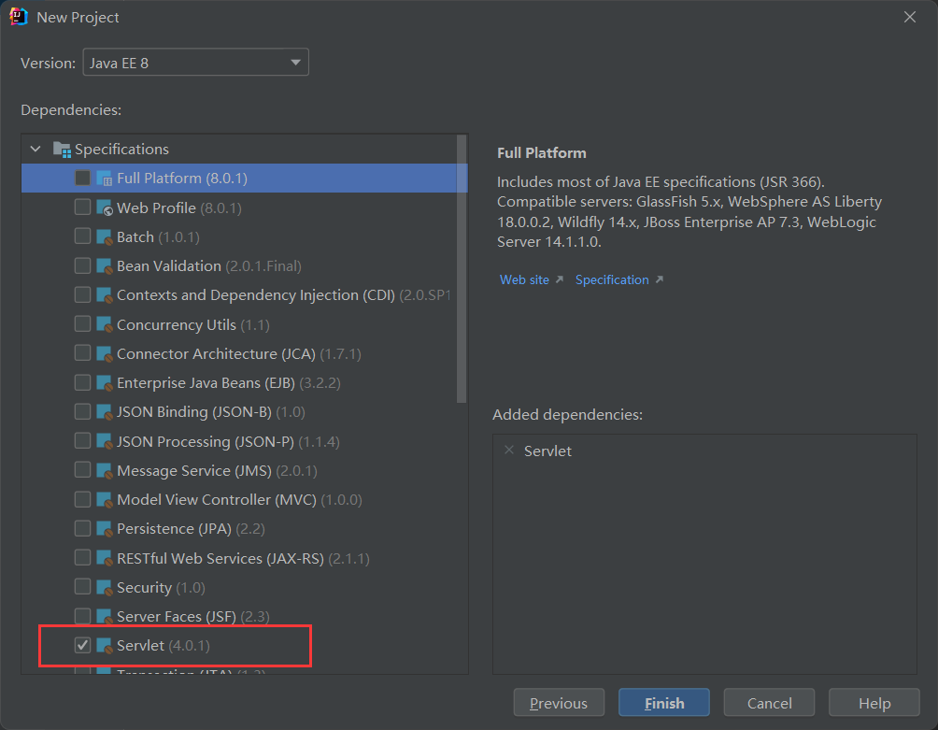
Task: Click the Servlet specification icon
Action: point(104,646)
